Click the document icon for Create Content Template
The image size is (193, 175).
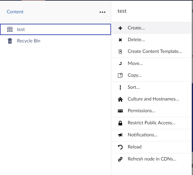[x=120, y=52]
